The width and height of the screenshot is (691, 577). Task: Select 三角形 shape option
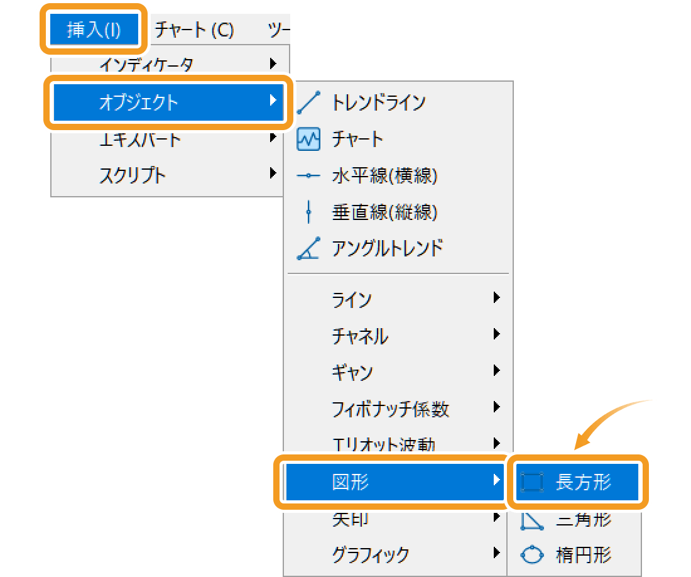575,520
